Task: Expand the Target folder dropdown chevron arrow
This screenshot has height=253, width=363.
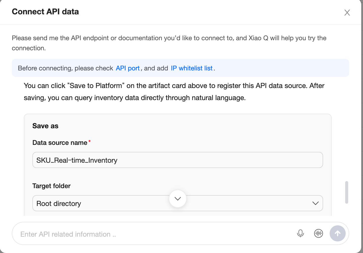Action: point(315,203)
